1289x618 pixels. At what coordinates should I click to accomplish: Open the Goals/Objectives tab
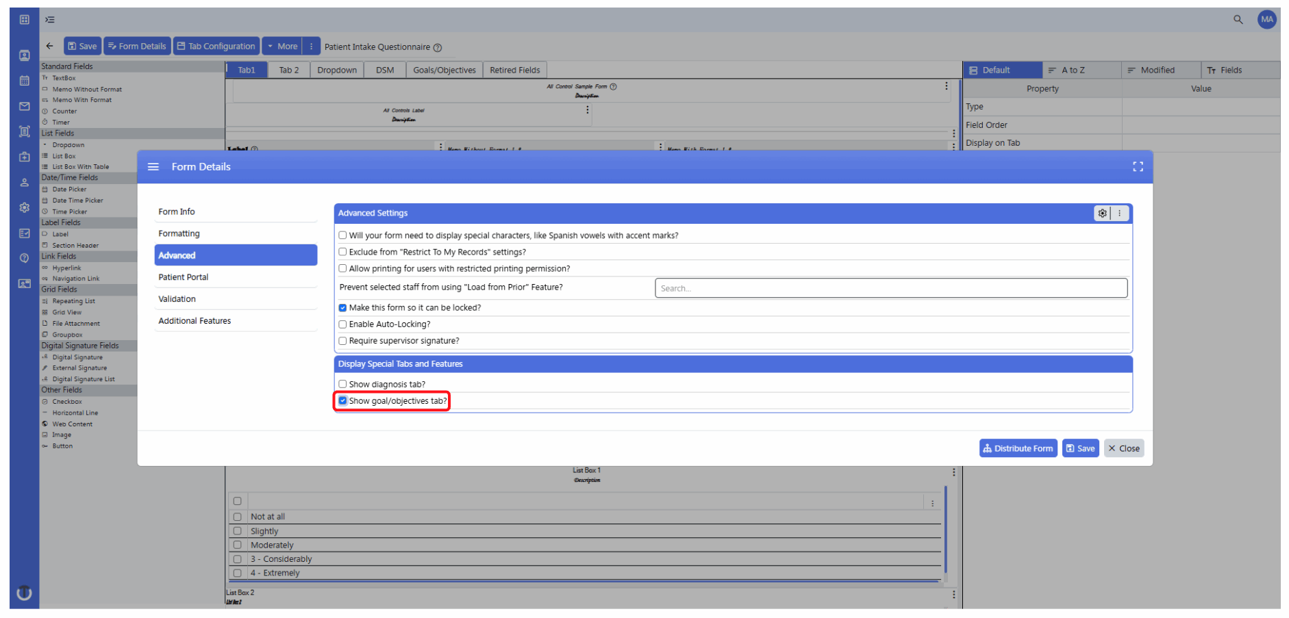(445, 70)
